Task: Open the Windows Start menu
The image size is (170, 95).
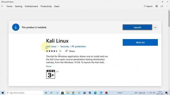Action: [x=3, y=93]
